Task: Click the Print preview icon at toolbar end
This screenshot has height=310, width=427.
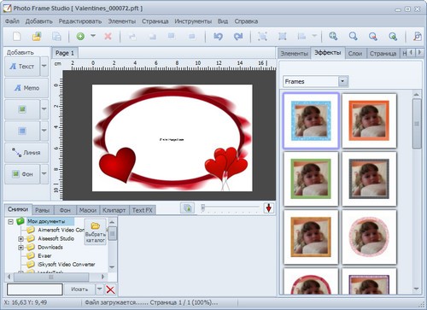Action: click(x=418, y=36)
